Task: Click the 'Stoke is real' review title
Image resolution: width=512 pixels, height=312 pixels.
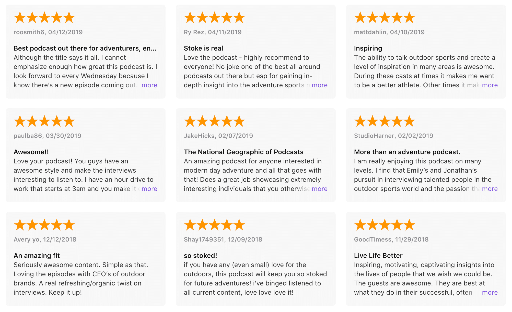Action: (x=203, y=48)
